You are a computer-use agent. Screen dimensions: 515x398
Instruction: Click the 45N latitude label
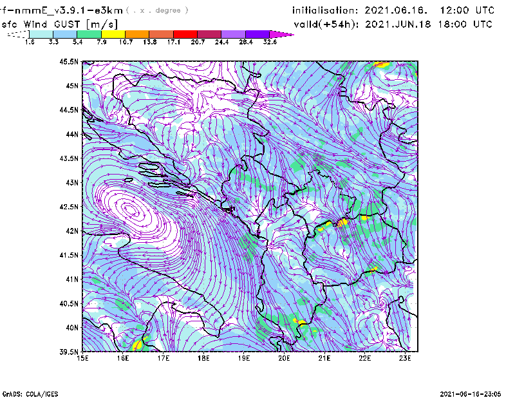click(x=72, y=86)
